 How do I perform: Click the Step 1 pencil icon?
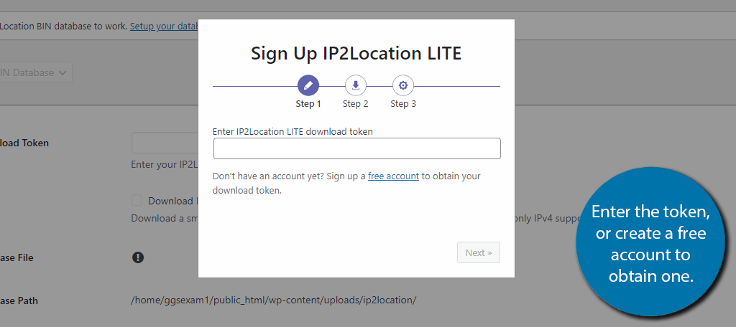coord(308,86)
